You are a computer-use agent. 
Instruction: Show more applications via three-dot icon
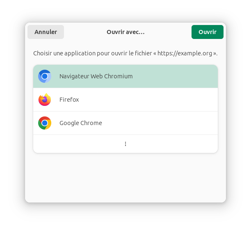125,144
